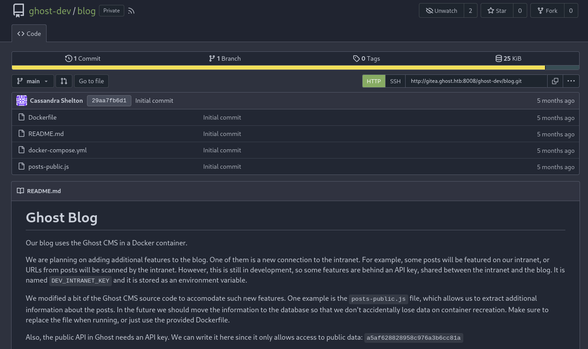Viewport: 588px width, 349px height.
Task: Open README.md in the file list
Action: tap(46, 134)
